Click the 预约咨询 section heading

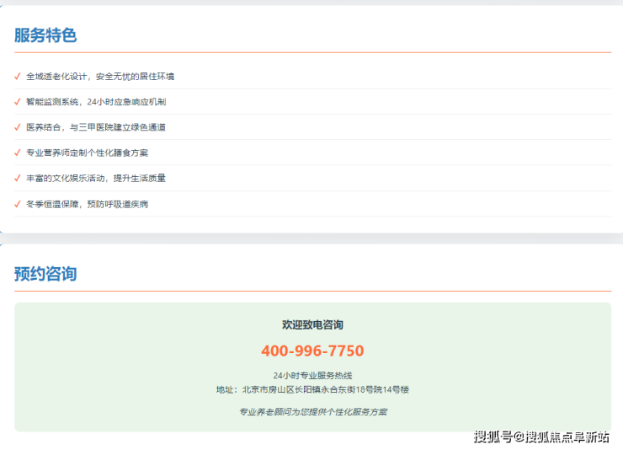45,274
